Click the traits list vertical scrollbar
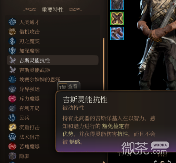This screenshot has height=163, width=176. tap(104, 64)
